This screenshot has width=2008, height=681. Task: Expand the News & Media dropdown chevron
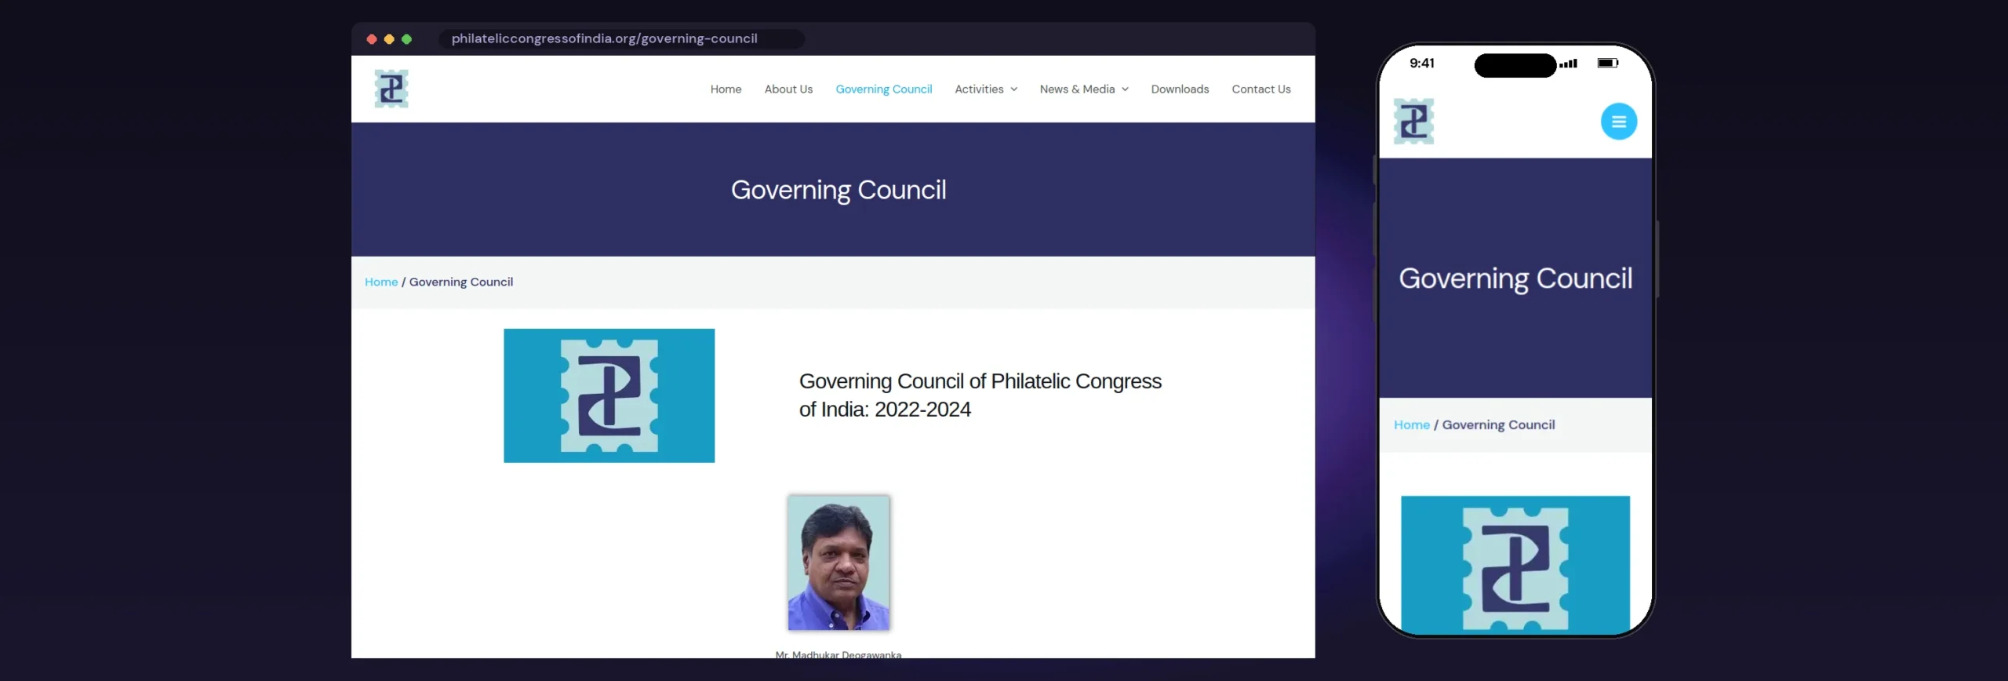pyautogui.click(x=1125, y=89)
